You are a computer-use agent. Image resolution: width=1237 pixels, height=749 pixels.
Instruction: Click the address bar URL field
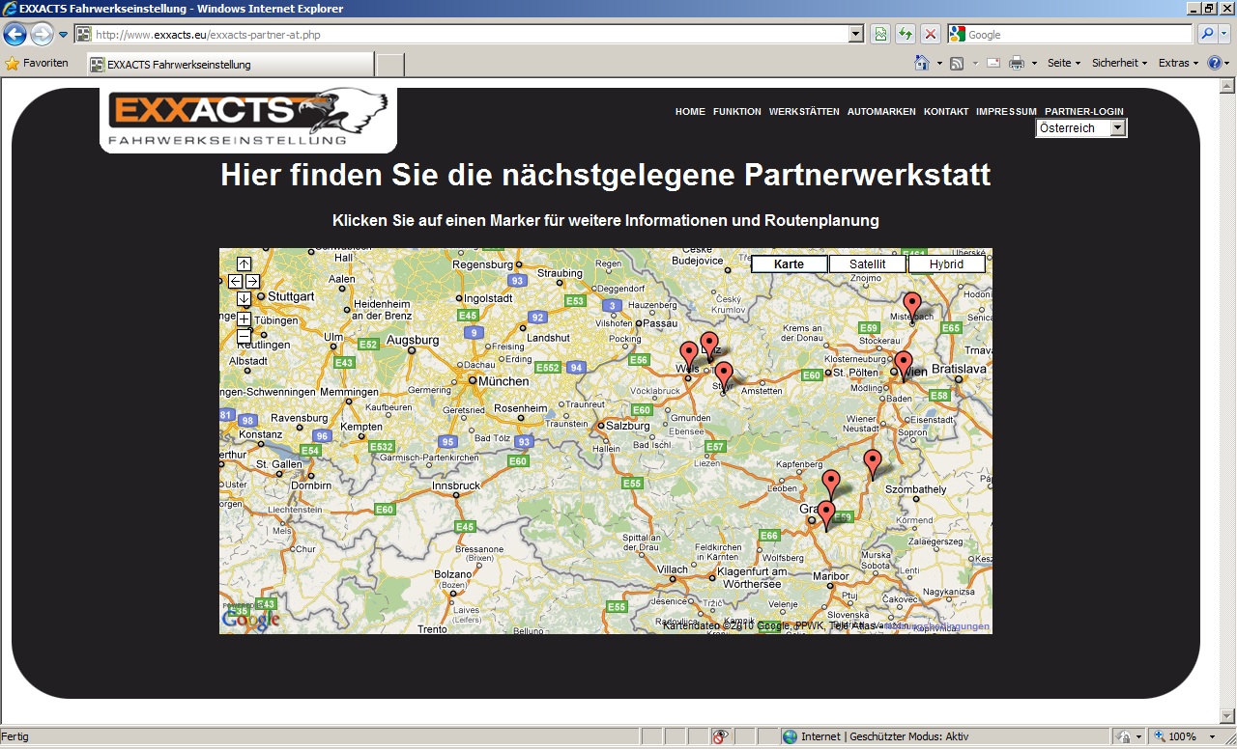click(462, 35)
